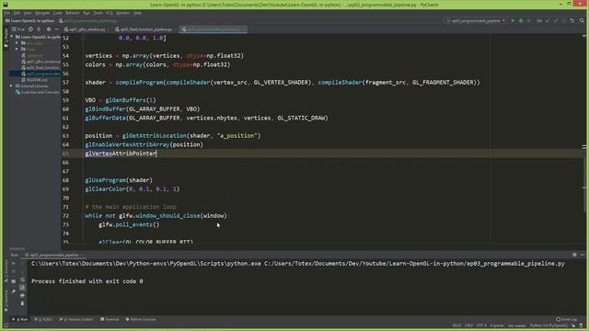The height and width of the screenshot is (331, 589).
Task: Open Project panel settings gear
Action: click(x=49, y=29)
